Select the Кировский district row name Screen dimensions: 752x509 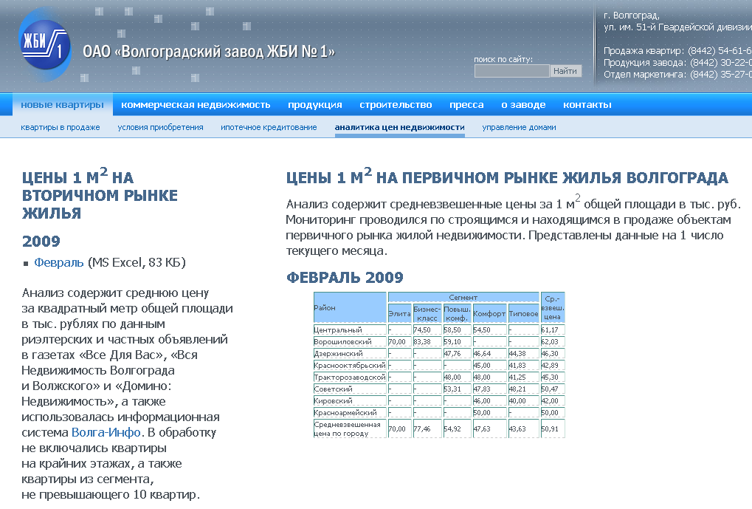(350, 401)
